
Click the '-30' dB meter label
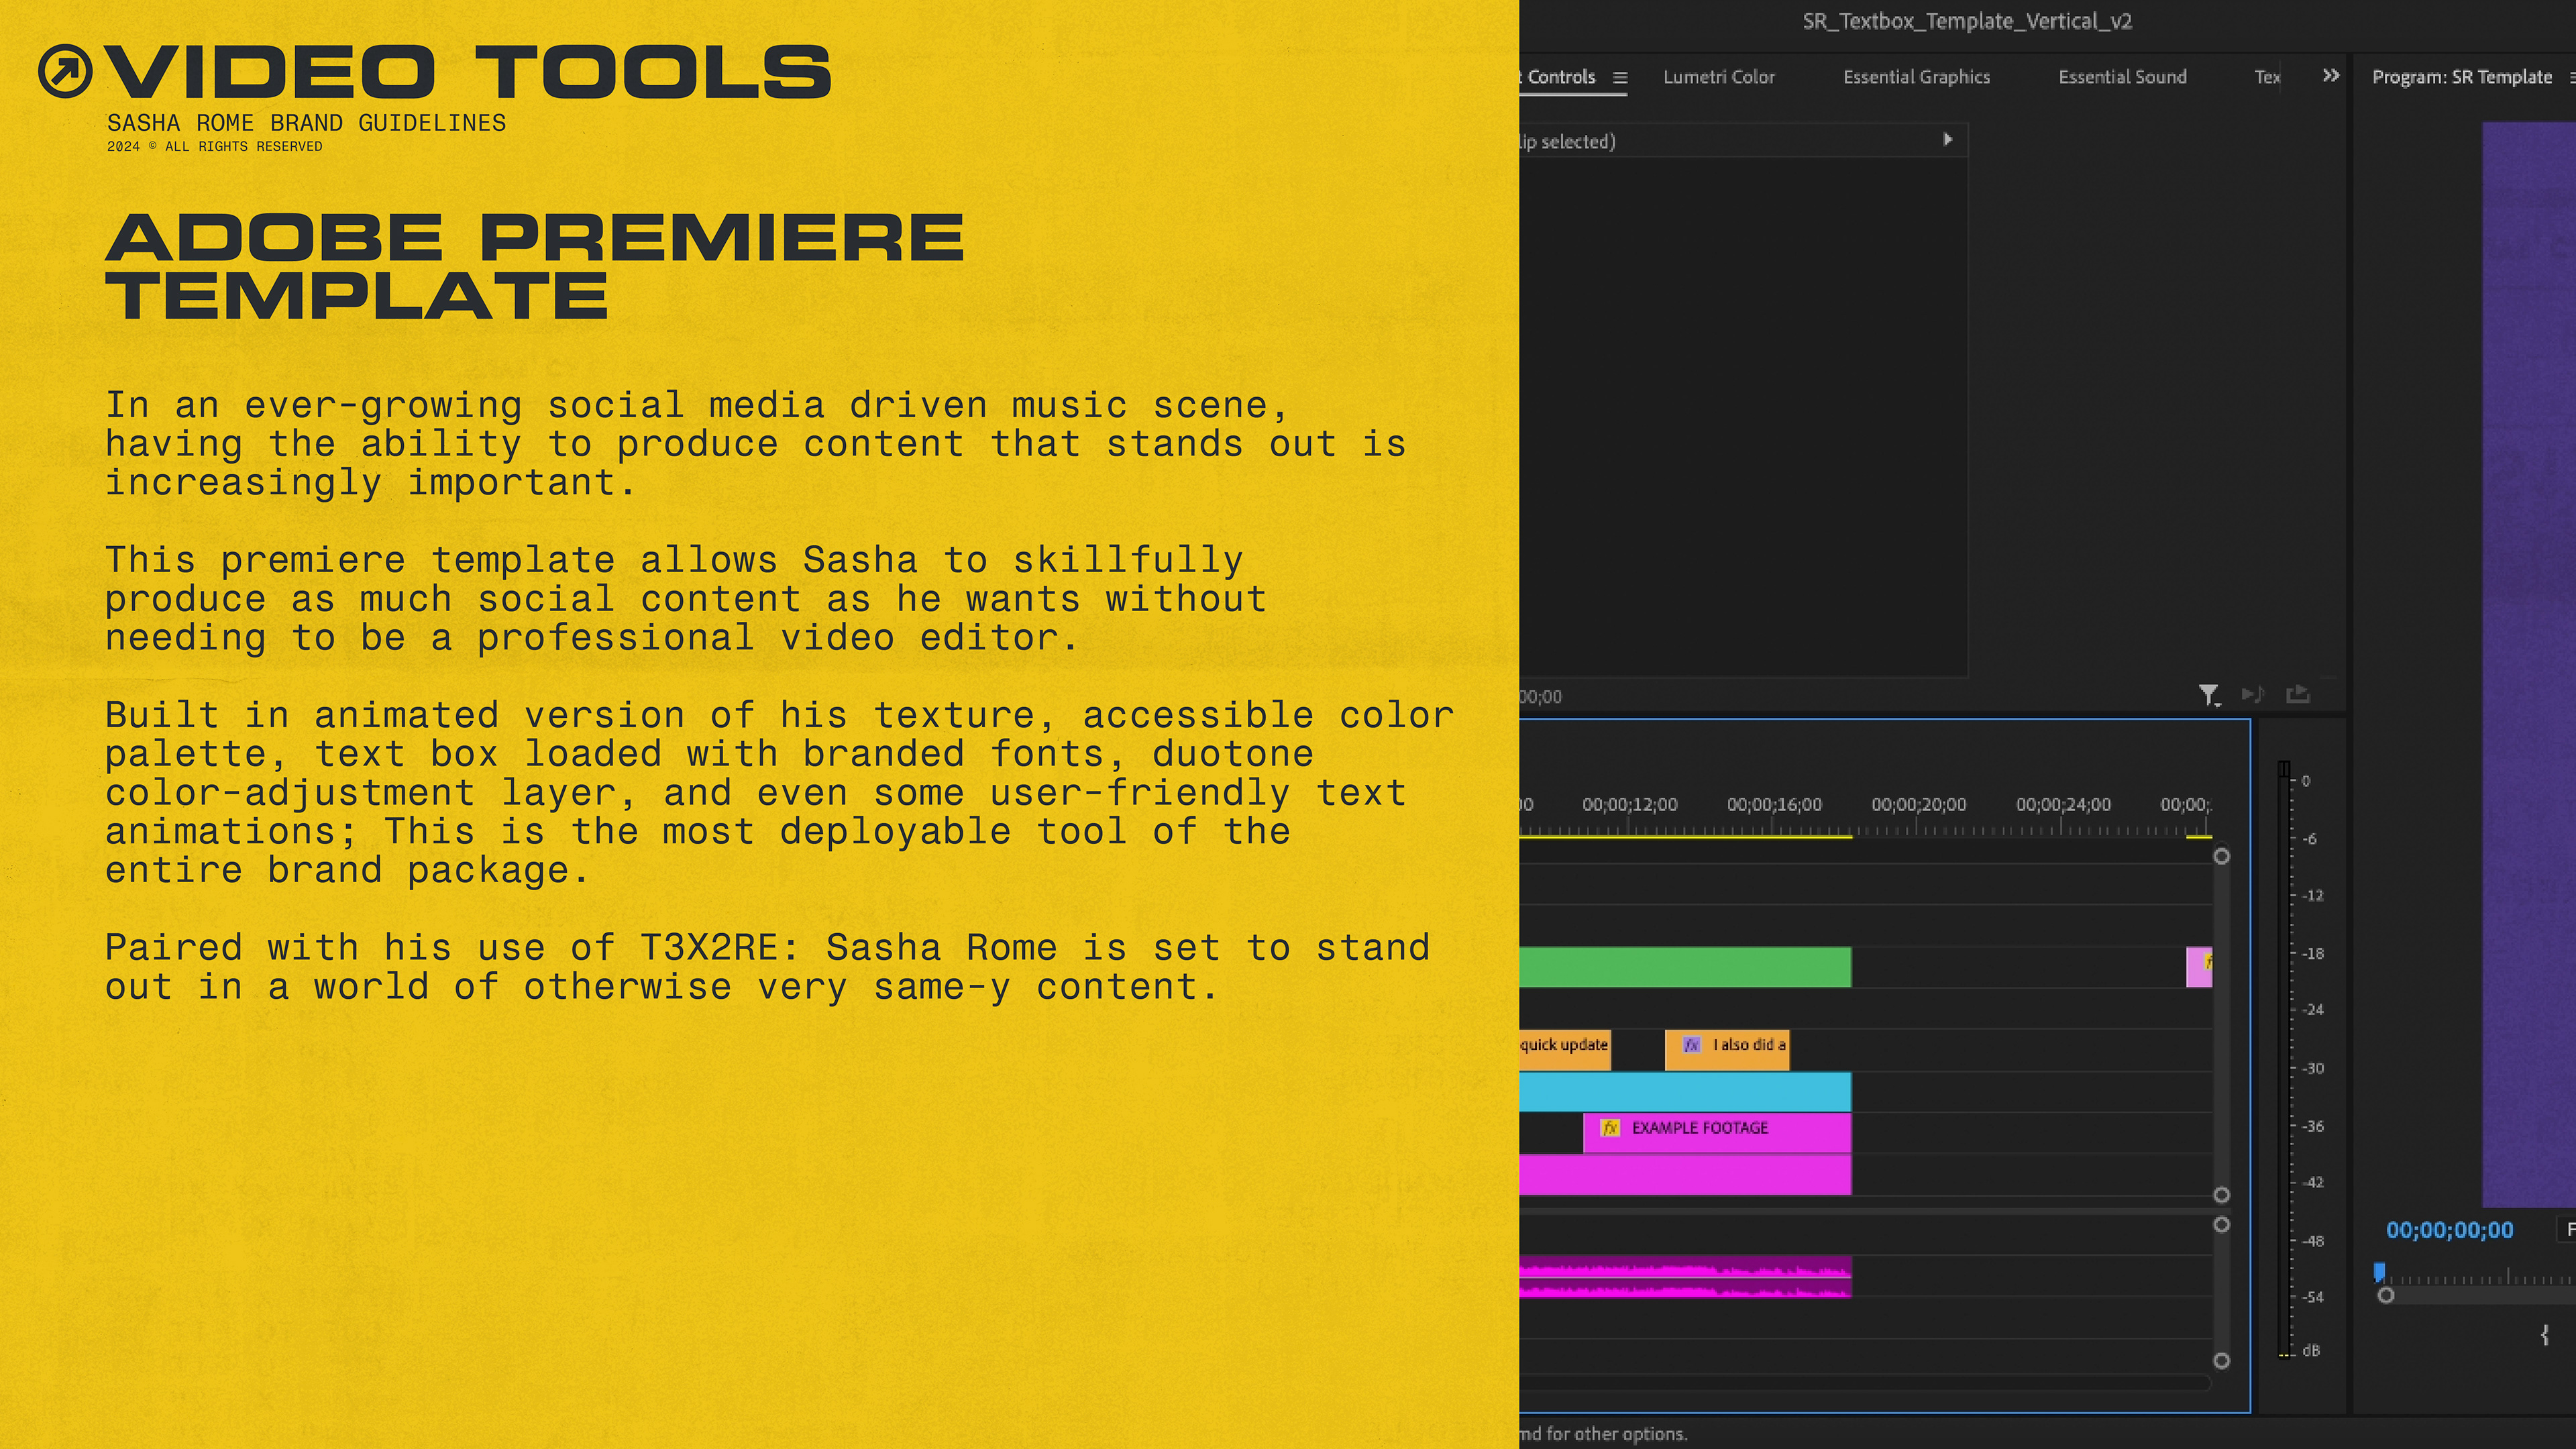pos(2312,1069)
